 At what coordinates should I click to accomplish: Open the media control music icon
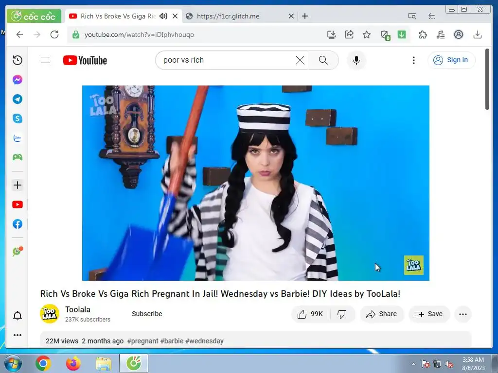[x=441, y=34]
